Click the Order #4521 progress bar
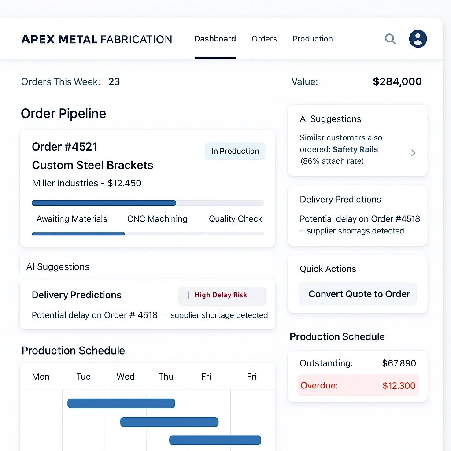Screen dimensions: 451x451 tap(148, 203)
